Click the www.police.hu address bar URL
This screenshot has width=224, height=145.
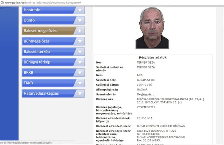(43, 2)
